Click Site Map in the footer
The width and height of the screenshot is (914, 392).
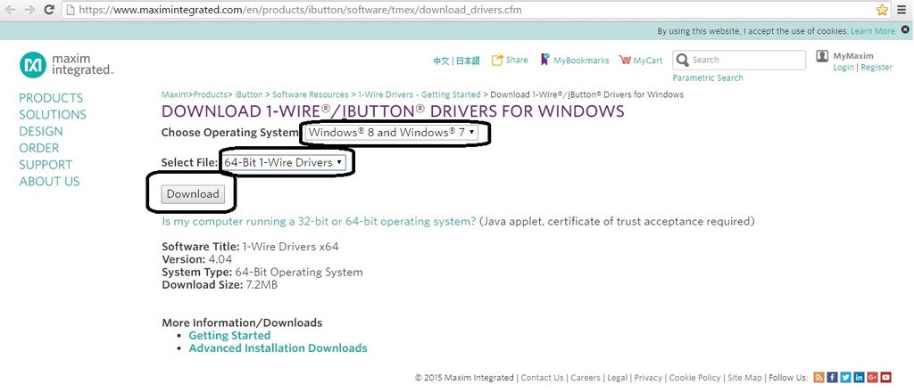click(744, 378)
